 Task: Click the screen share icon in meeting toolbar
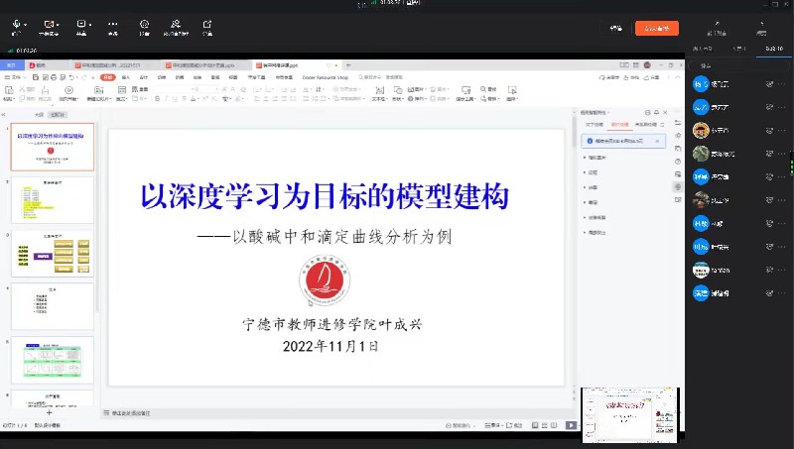pos(80,24)
